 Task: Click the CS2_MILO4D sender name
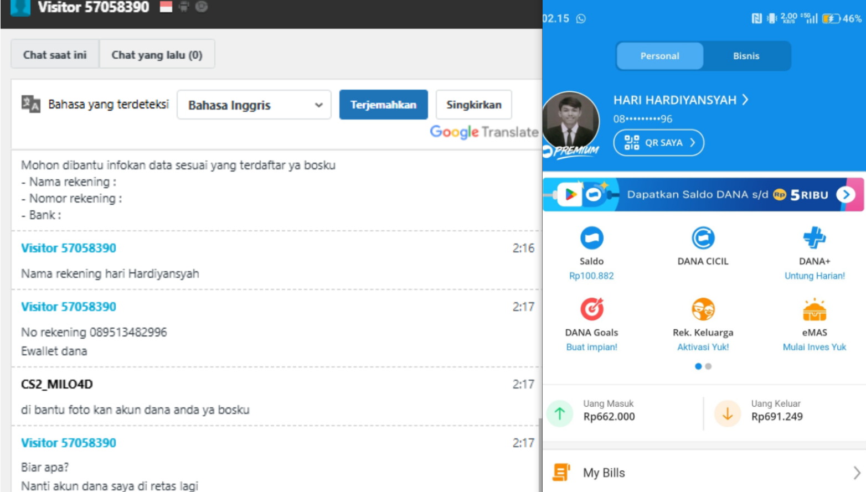click(57, 384)
